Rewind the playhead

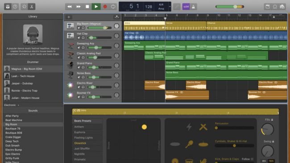point(70,7)
